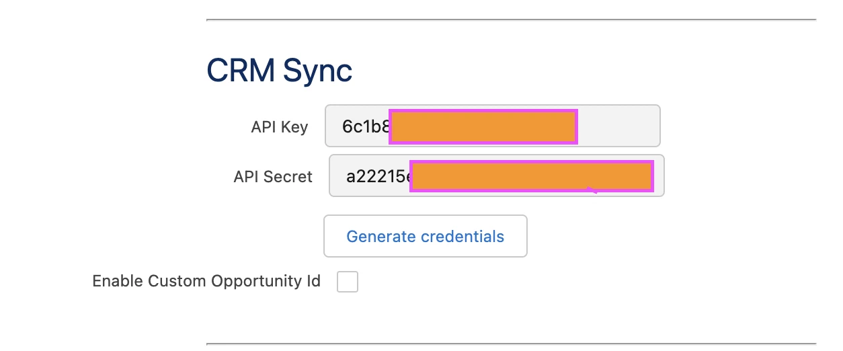Click the word "Sync" in the heading
The height and width of the screenshot is (351, 843).
317,71
